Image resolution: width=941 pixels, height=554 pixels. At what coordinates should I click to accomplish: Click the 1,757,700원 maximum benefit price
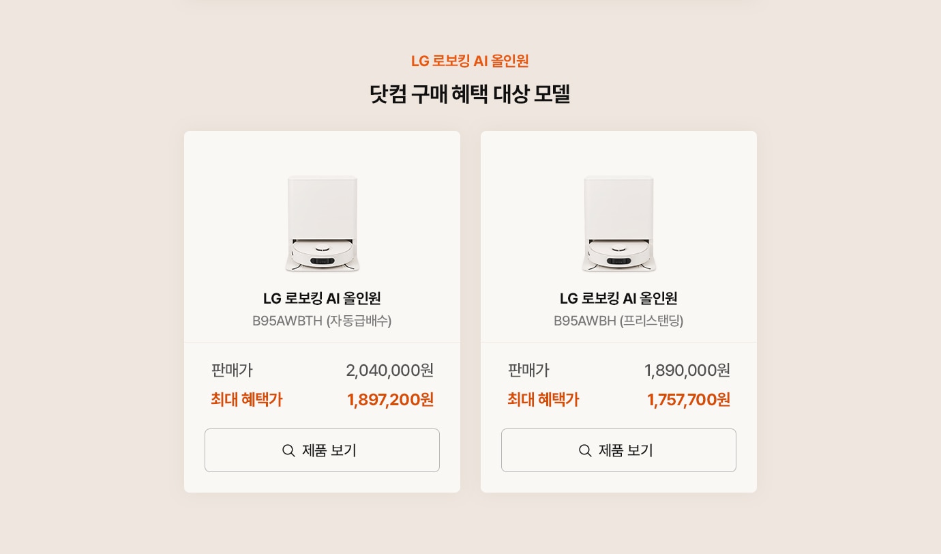pos(689,400)
